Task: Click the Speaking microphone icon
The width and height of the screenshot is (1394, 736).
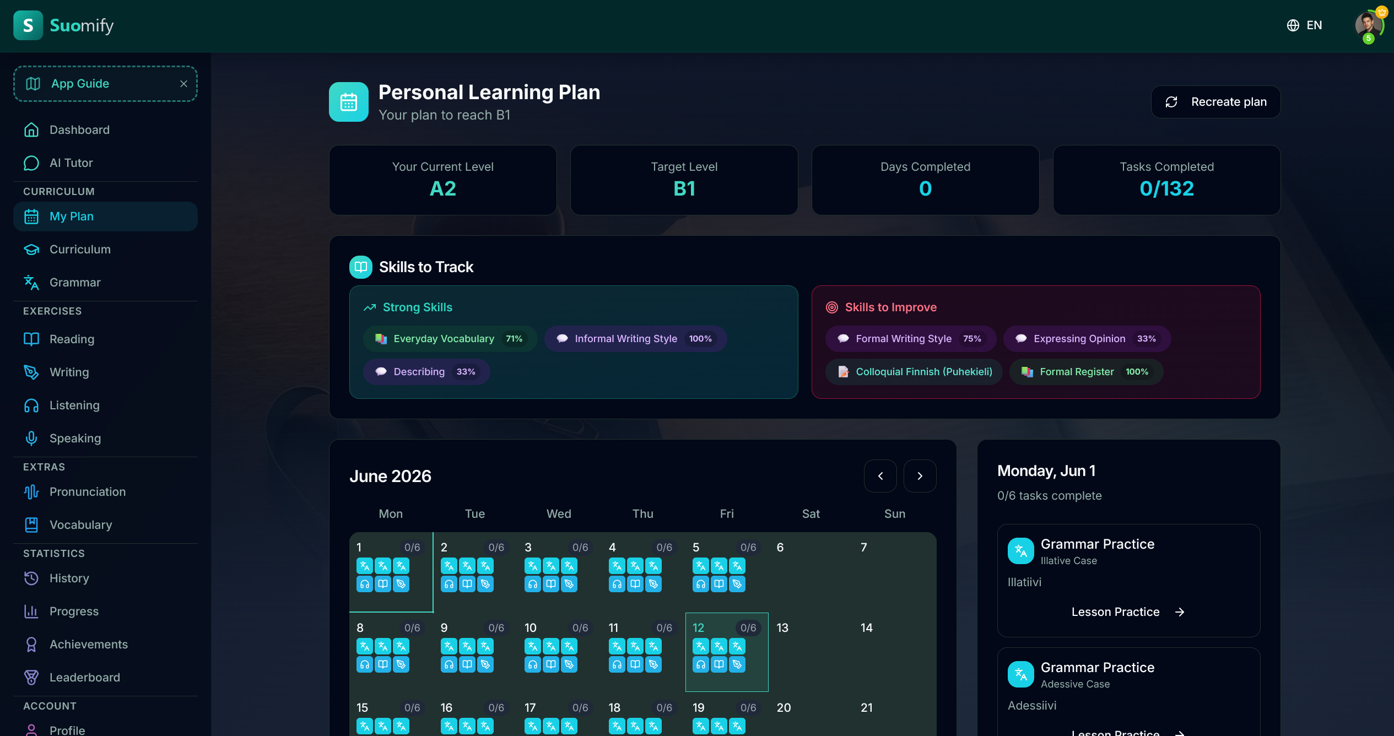Action: (x=31, y=439)
